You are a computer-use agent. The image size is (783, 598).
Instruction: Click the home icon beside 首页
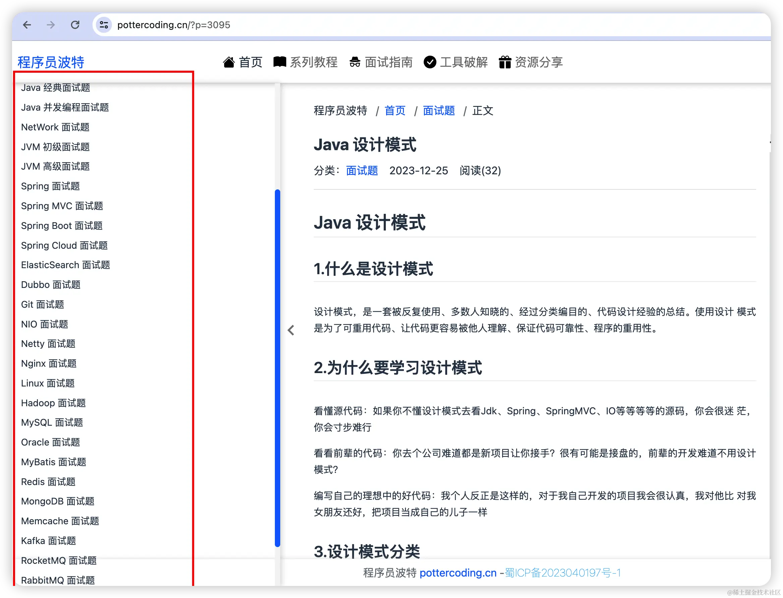tap(229, 62)
